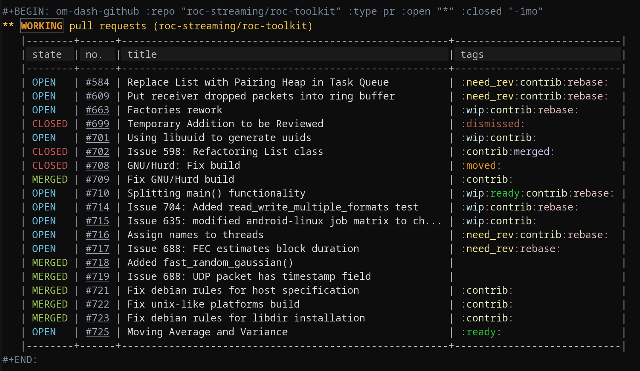Click the ':contrib:' tag on #721 row
Viewport: 640px width, 371px height.
(487, 291)
